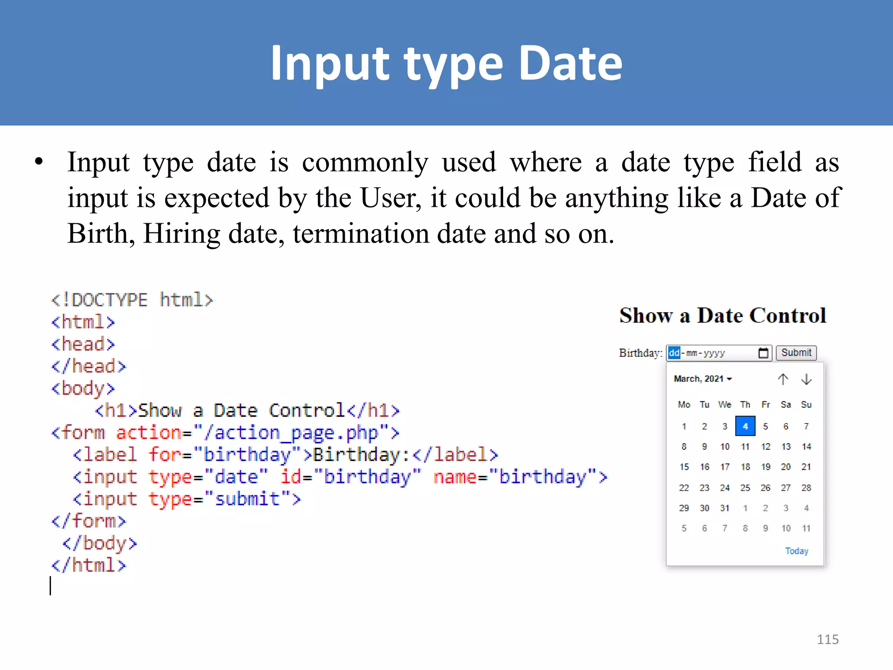893x670 pixels.
Task: Click the calendar icon in Birthday field
Action: click(x=763, y=353)
